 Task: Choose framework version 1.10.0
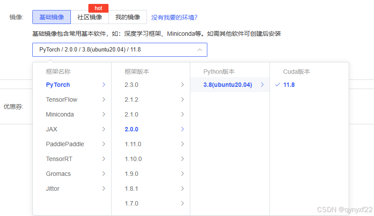tap(151, 159)
